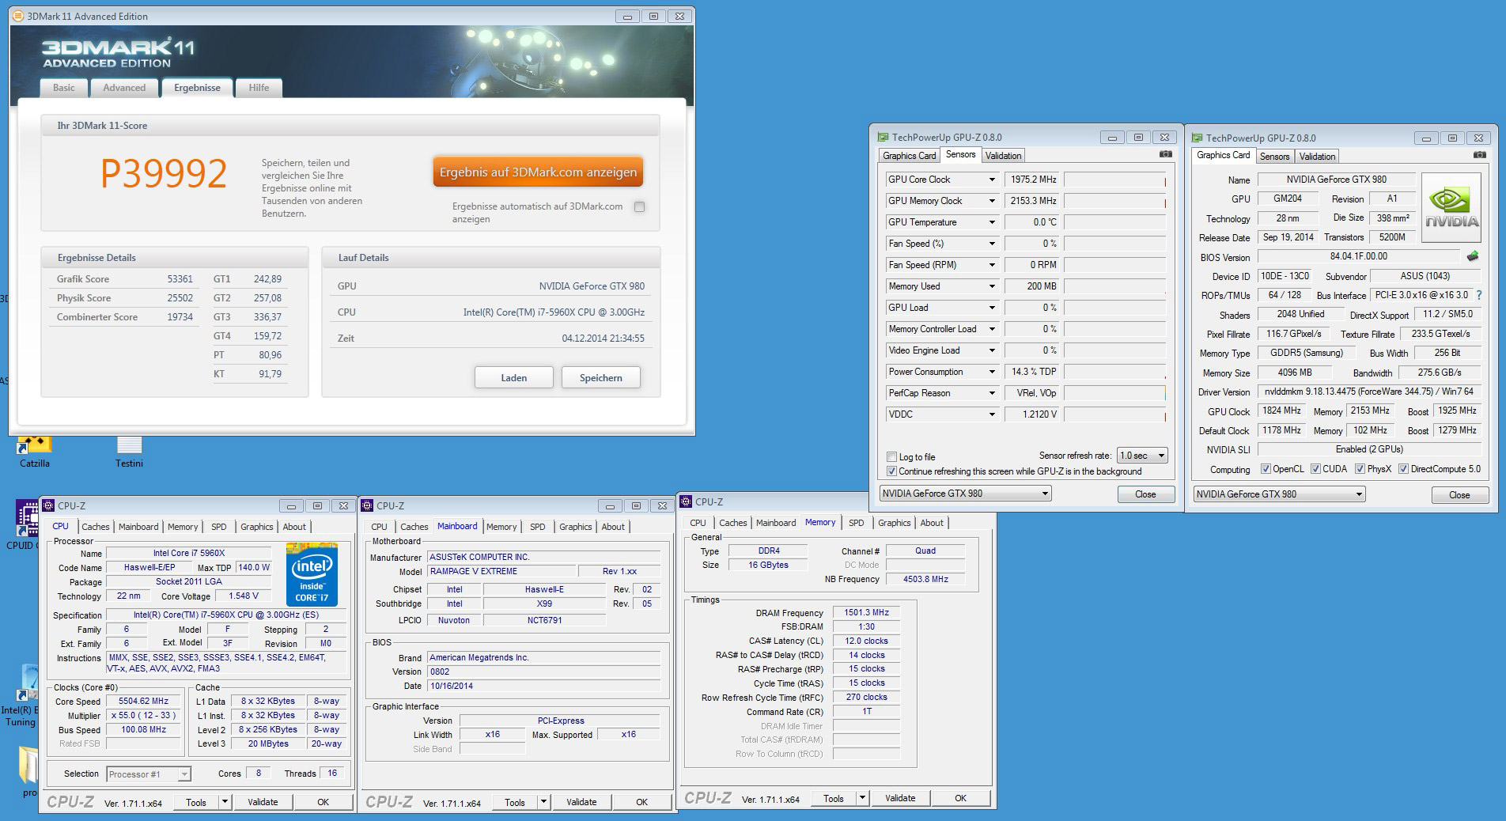This screenshot has height=821, width=1506.
Task: Toggle the PhysX checkbox
Action: pyautogui.click(x=1360, y=469)
